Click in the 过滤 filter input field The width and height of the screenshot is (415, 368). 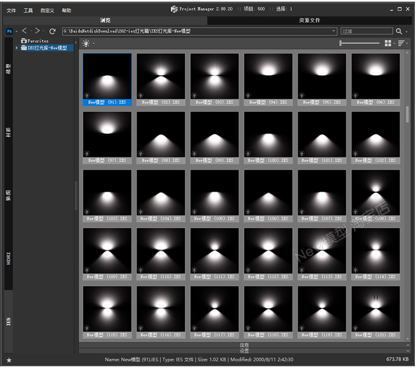(x=366, y=31)
